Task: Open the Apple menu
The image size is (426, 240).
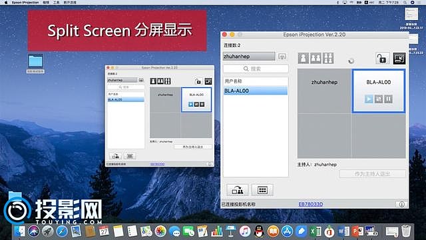Action: point(6,2)
